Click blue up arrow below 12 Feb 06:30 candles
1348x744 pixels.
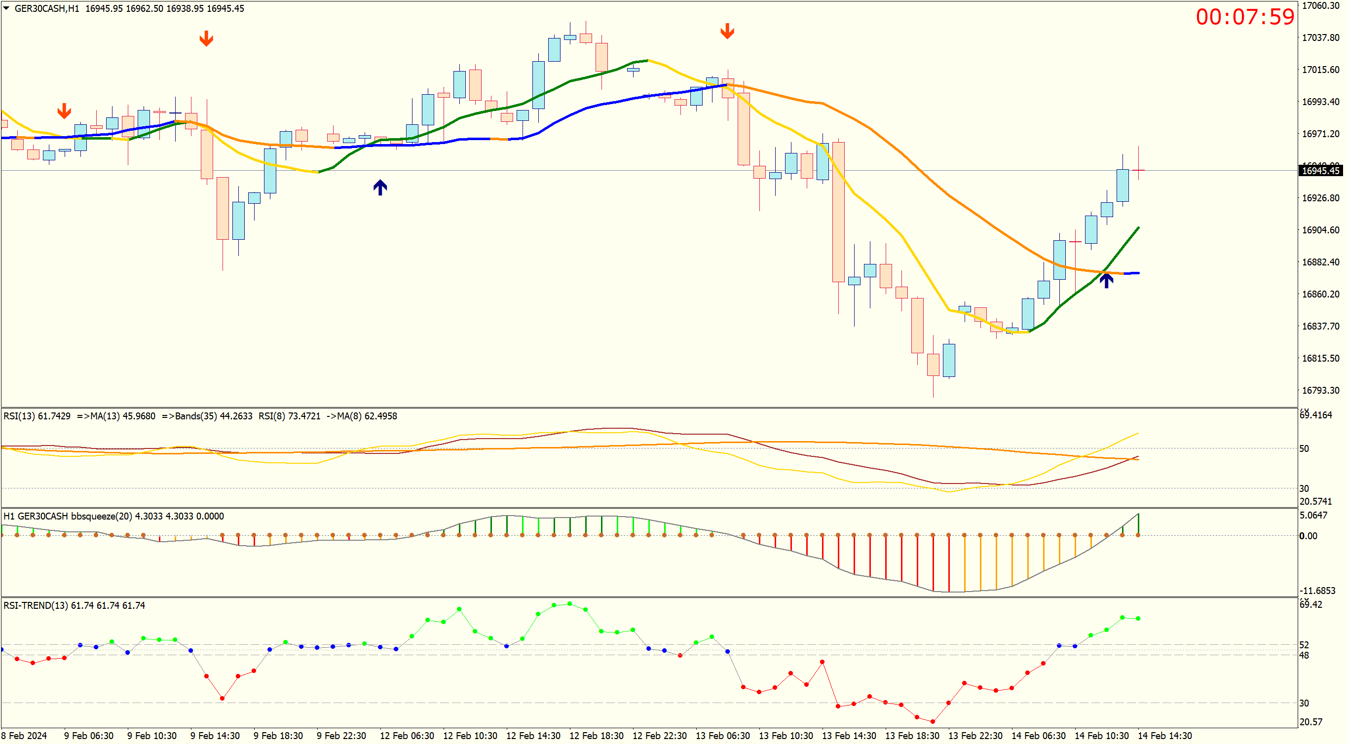pyautogui.click(x=380, y=187)
